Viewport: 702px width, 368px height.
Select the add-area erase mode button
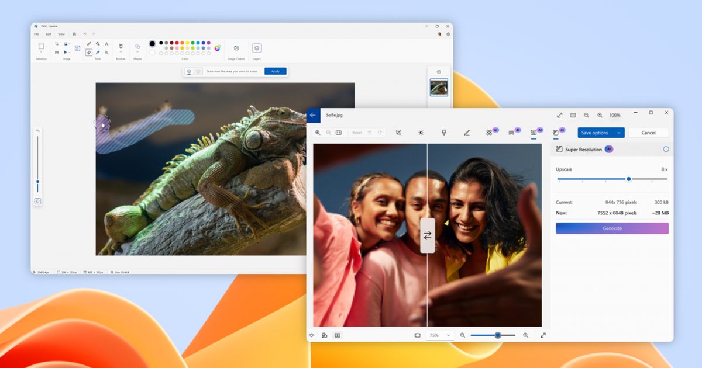189,71
